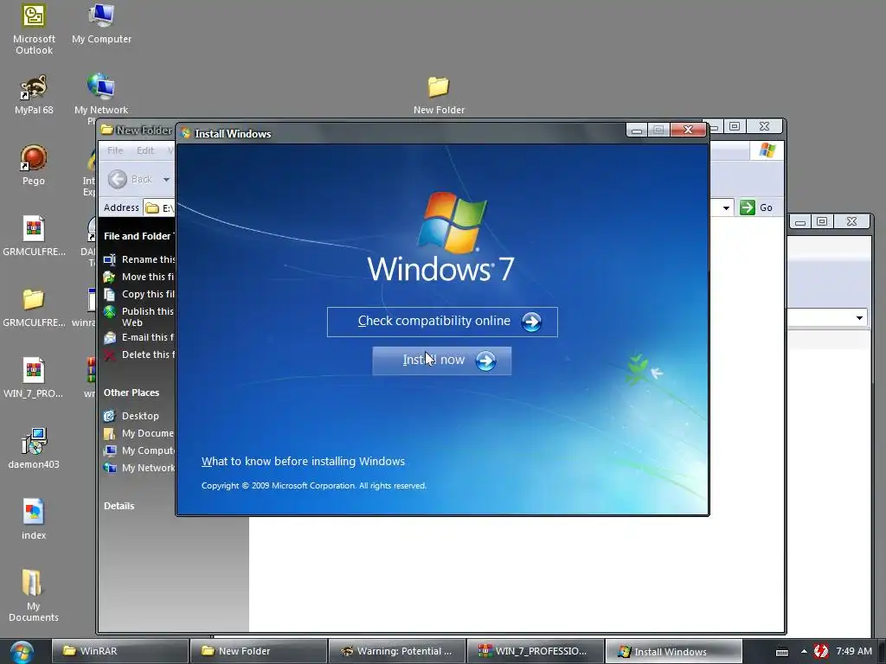Click the arrow icon on Install now
886x664 pixels.
click(485, 361)
